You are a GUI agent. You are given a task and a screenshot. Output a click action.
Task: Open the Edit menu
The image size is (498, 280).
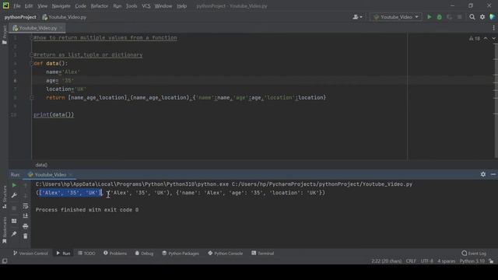click(29, 6)
